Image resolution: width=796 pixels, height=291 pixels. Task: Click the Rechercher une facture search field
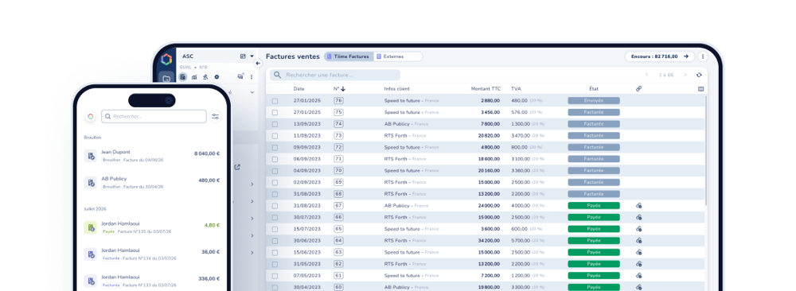[335, 75]
